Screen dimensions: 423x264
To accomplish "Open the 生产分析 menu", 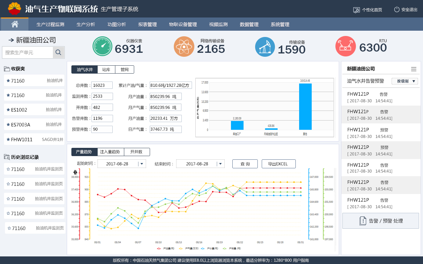I will click(x=86, y=24).
